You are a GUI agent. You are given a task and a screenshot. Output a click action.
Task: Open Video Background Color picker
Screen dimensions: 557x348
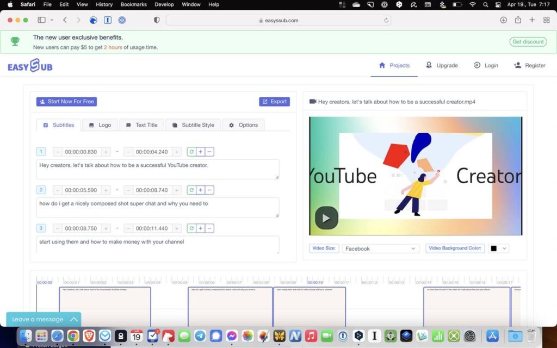point(498,248)
